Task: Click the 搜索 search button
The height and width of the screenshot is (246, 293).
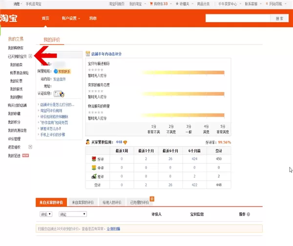Action: (279, 18)
